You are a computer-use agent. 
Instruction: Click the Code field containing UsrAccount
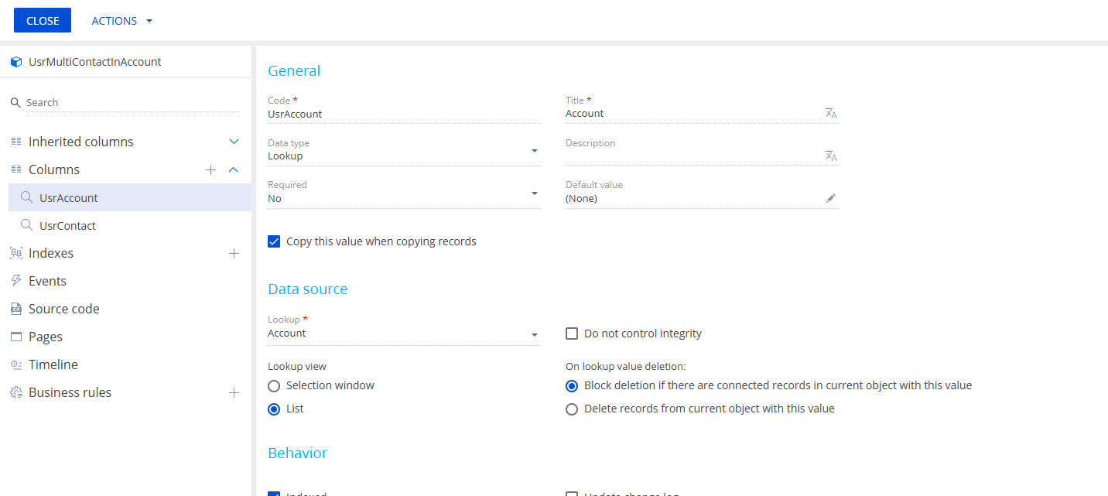point(404,114)
